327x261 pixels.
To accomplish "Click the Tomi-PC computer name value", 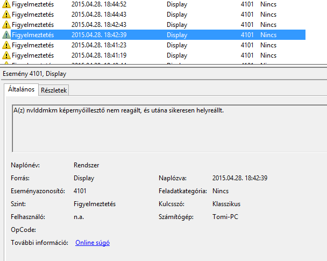I will pyautogui.click(x=226, y=217).
